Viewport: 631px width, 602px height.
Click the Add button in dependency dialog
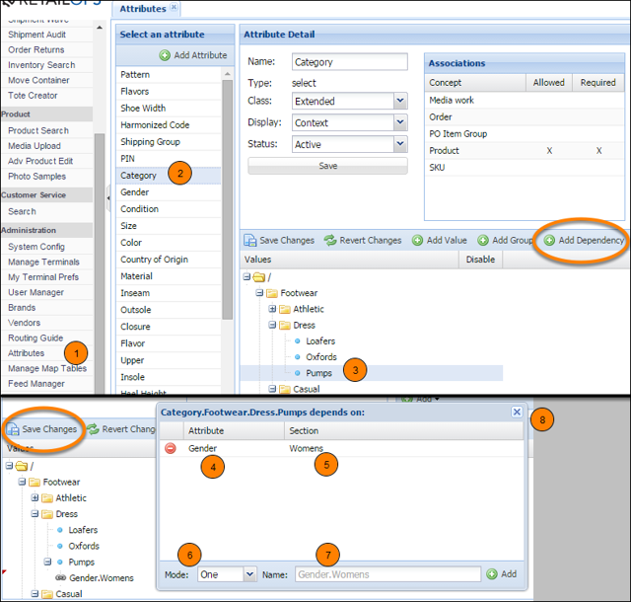502,574
